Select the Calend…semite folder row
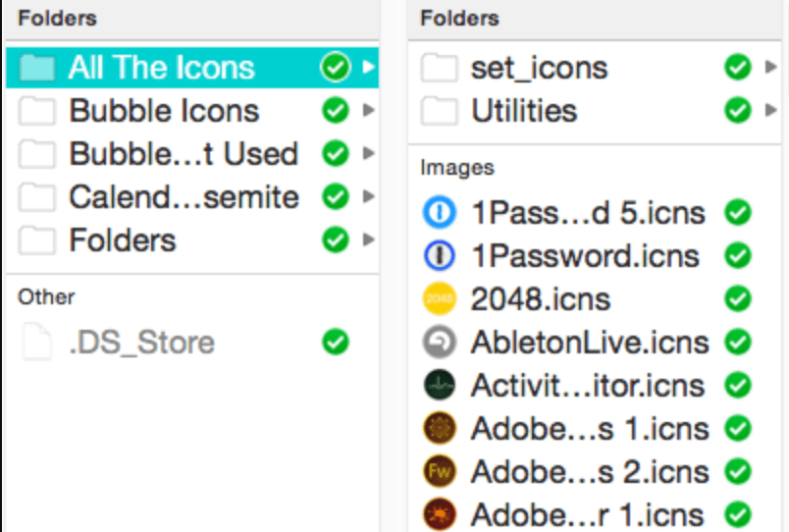This screenshot has width=789, height=532. tap(184, 197)
